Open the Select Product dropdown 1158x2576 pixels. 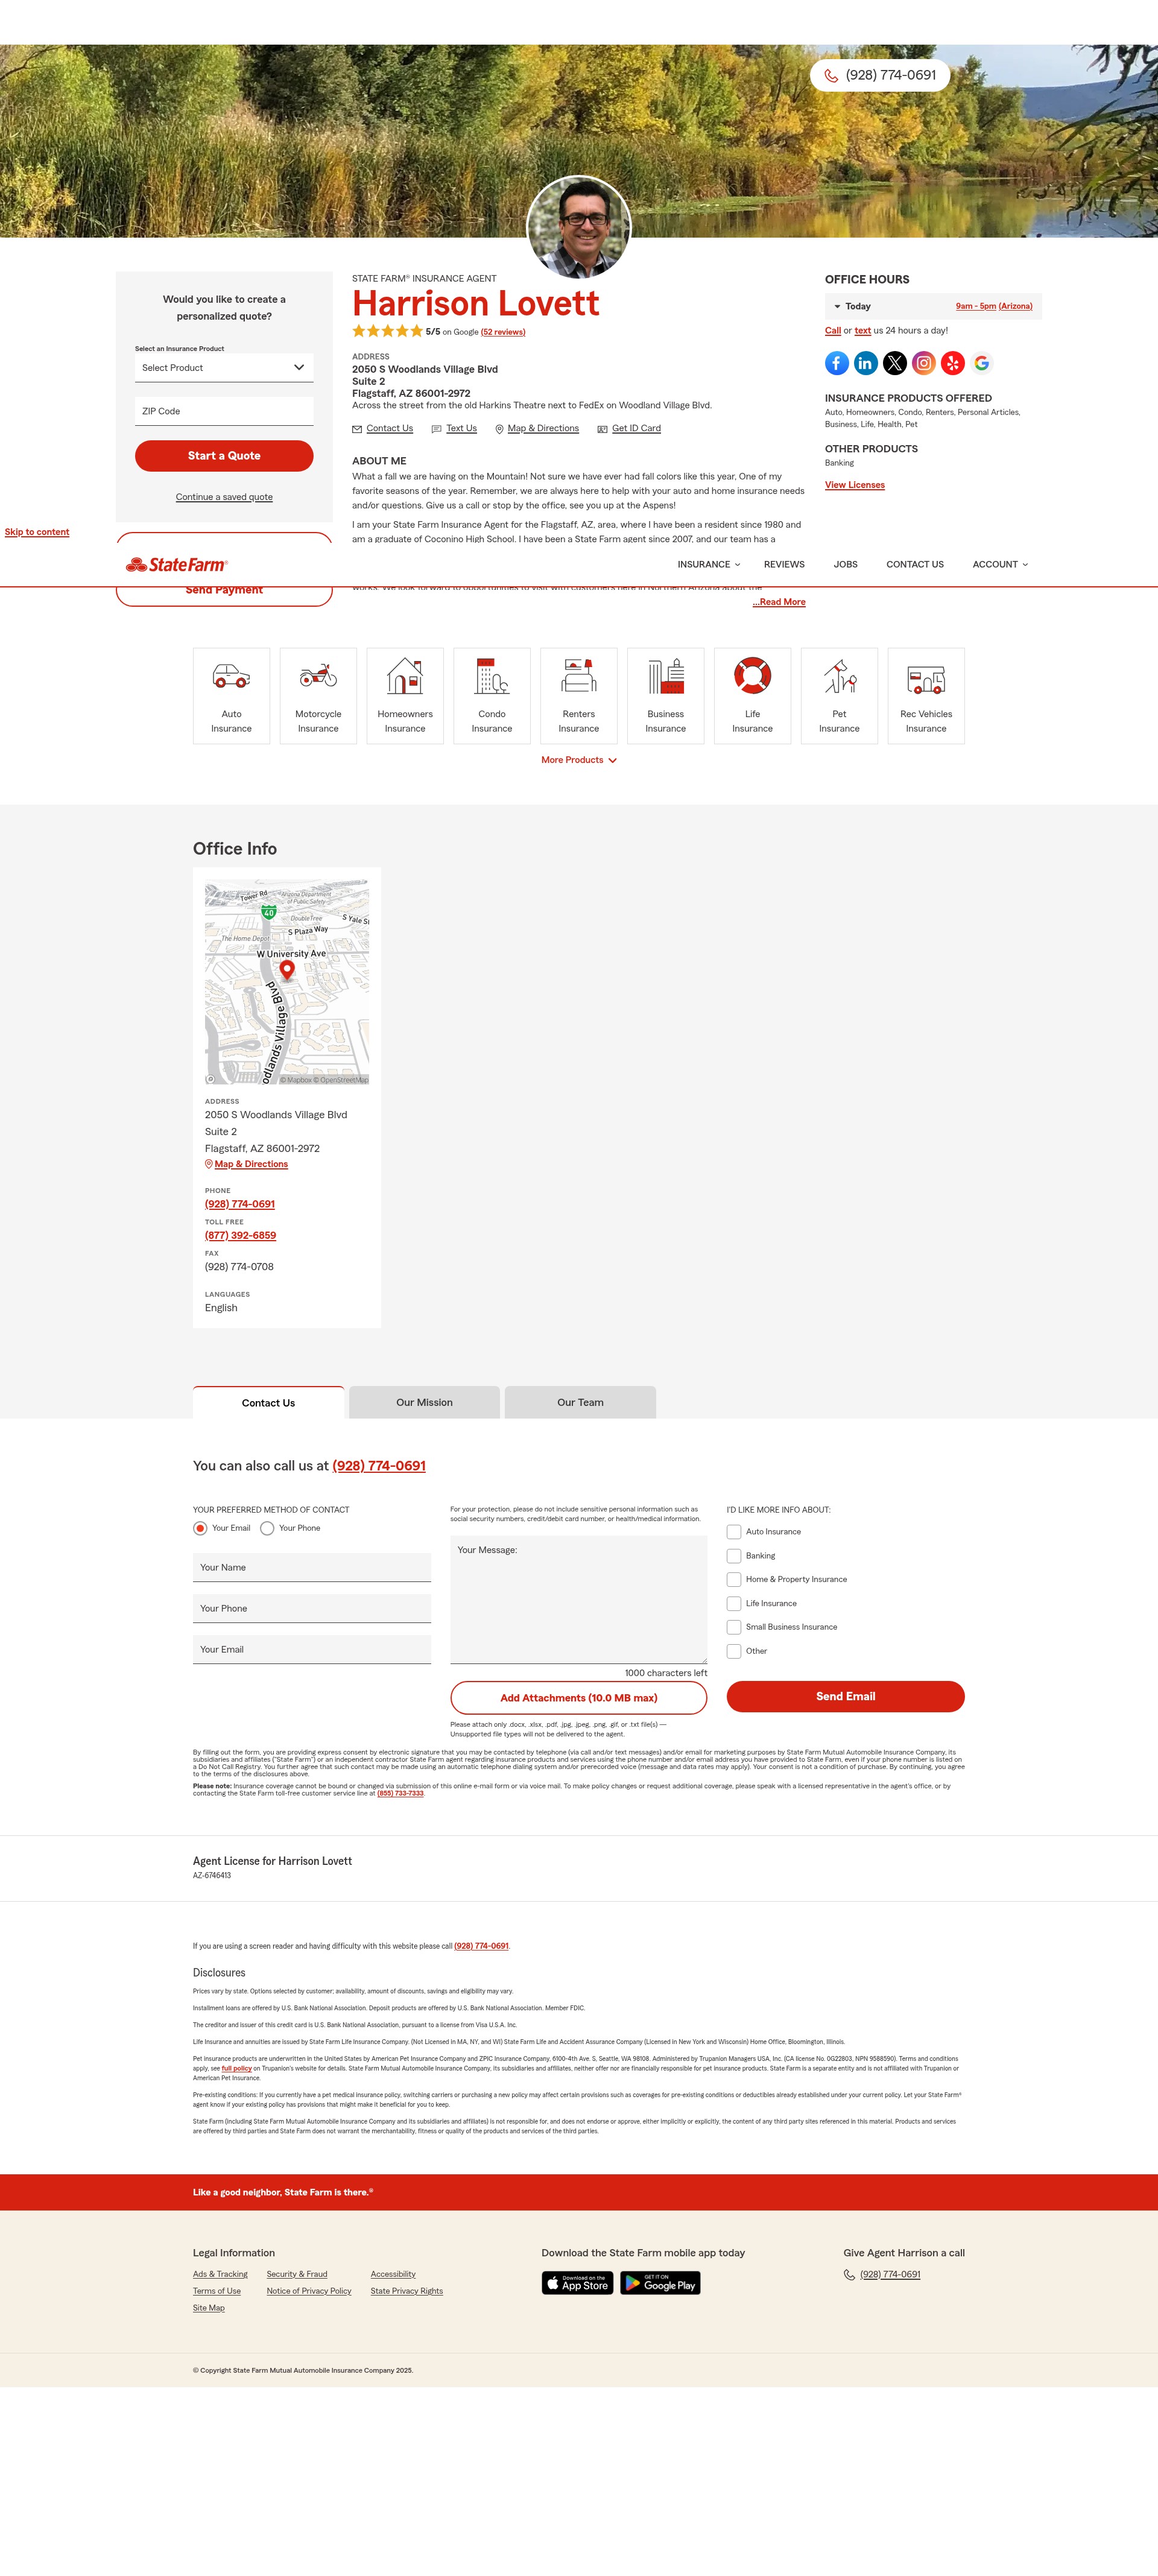(x=224, y=368)
